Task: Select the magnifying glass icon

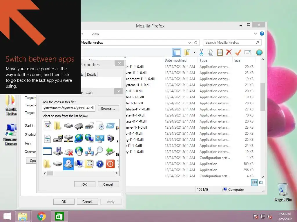Action: pyautogui.click(x=99, y=151)
